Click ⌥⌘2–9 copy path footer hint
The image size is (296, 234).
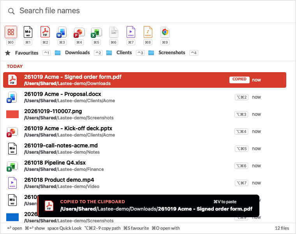(x=102, y=228)
